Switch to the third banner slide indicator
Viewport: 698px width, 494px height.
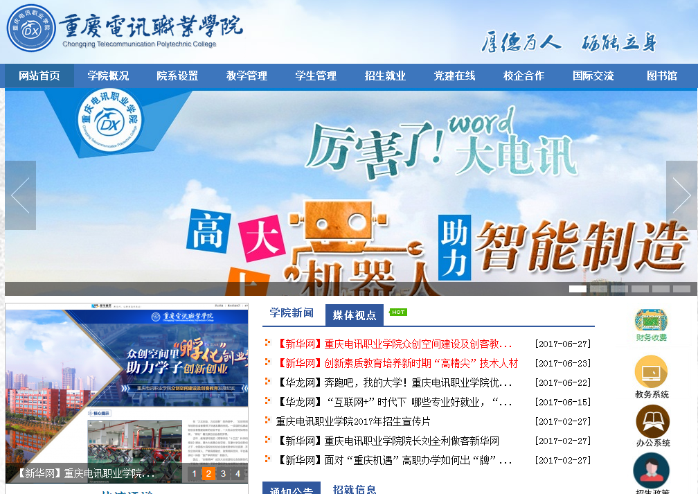(x=619, y=289)
